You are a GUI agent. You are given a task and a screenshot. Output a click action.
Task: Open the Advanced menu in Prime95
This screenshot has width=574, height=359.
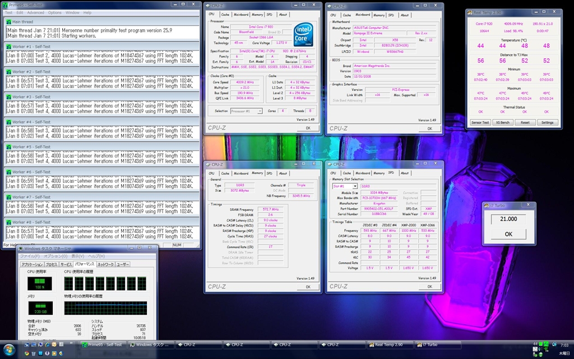coord(35,12)
